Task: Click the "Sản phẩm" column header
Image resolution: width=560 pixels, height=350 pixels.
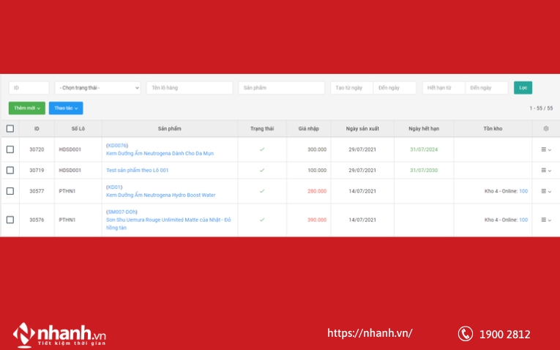Action: pyautogui.click(x=169, y=129)
